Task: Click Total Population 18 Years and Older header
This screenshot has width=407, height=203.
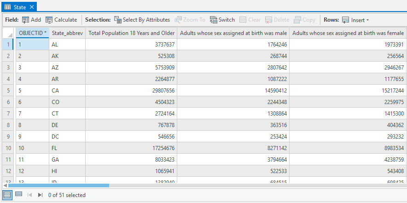Action: [131, 33]
